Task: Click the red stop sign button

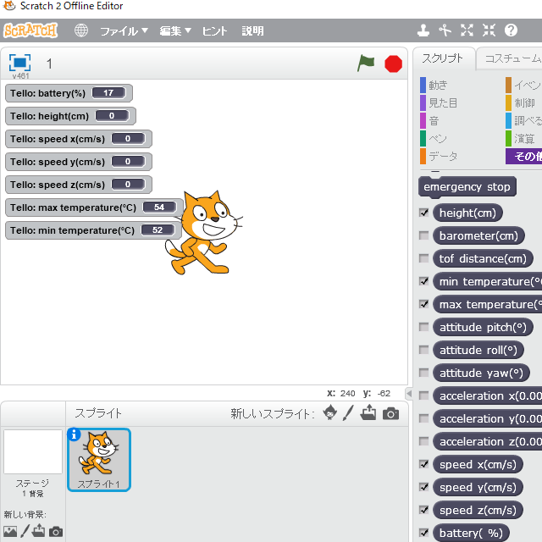Action: 393,64
